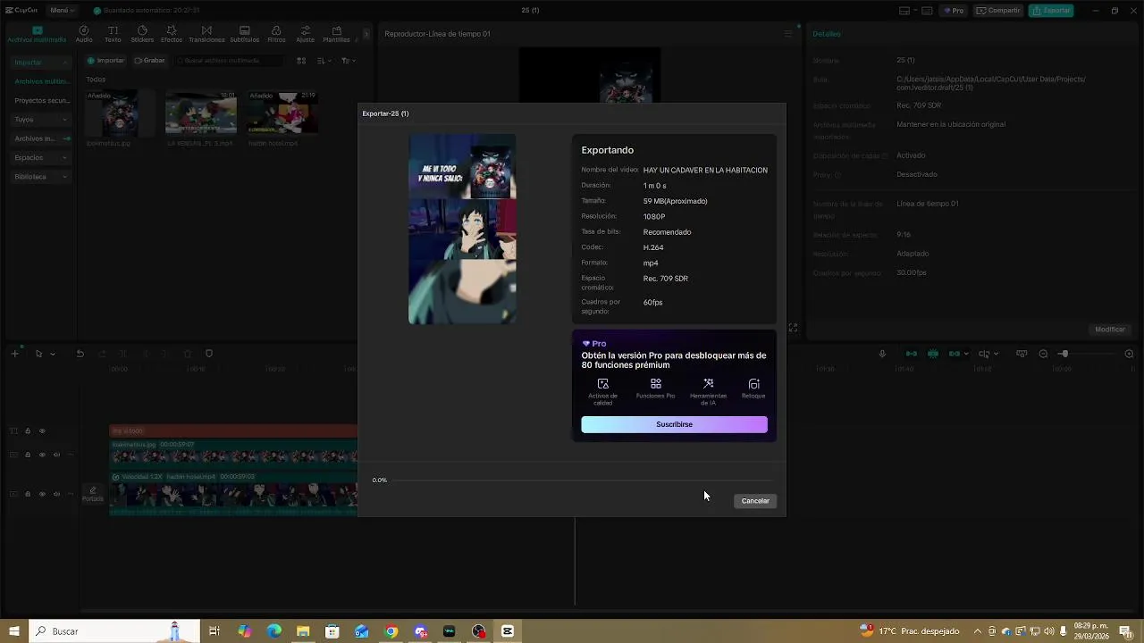
Task: Open the Stickers tab
Action: 142,34
